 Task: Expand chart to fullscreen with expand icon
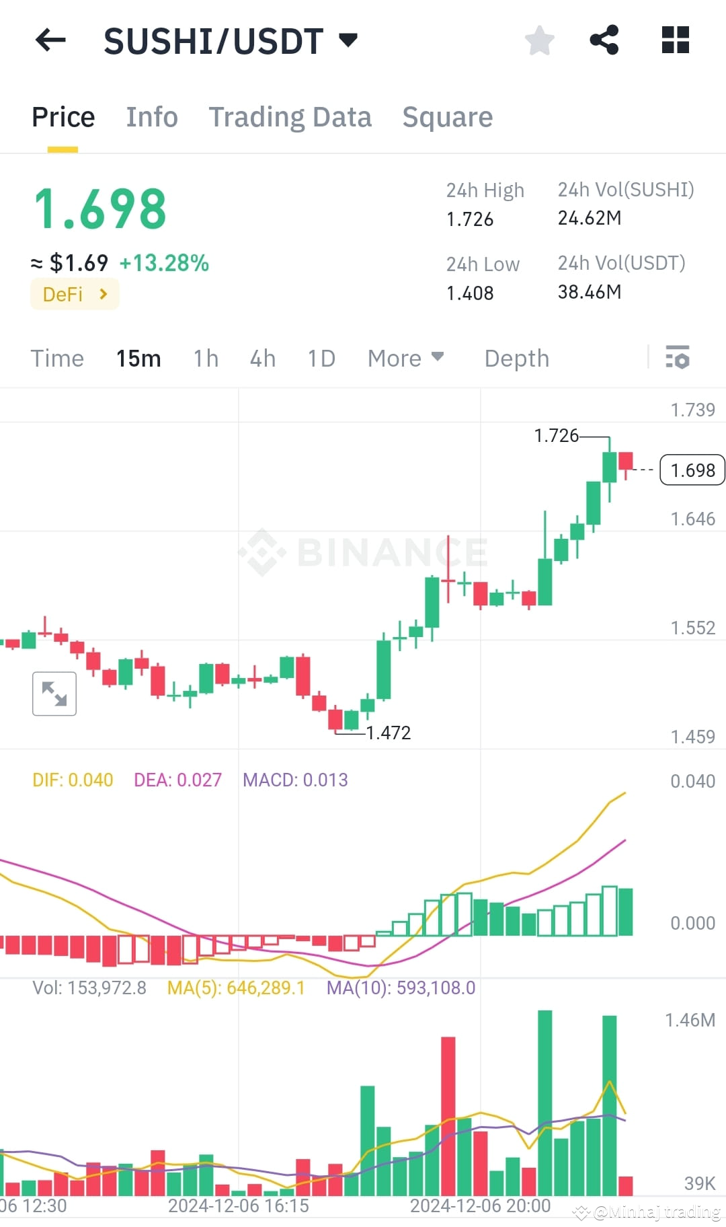tap(54, 694)
